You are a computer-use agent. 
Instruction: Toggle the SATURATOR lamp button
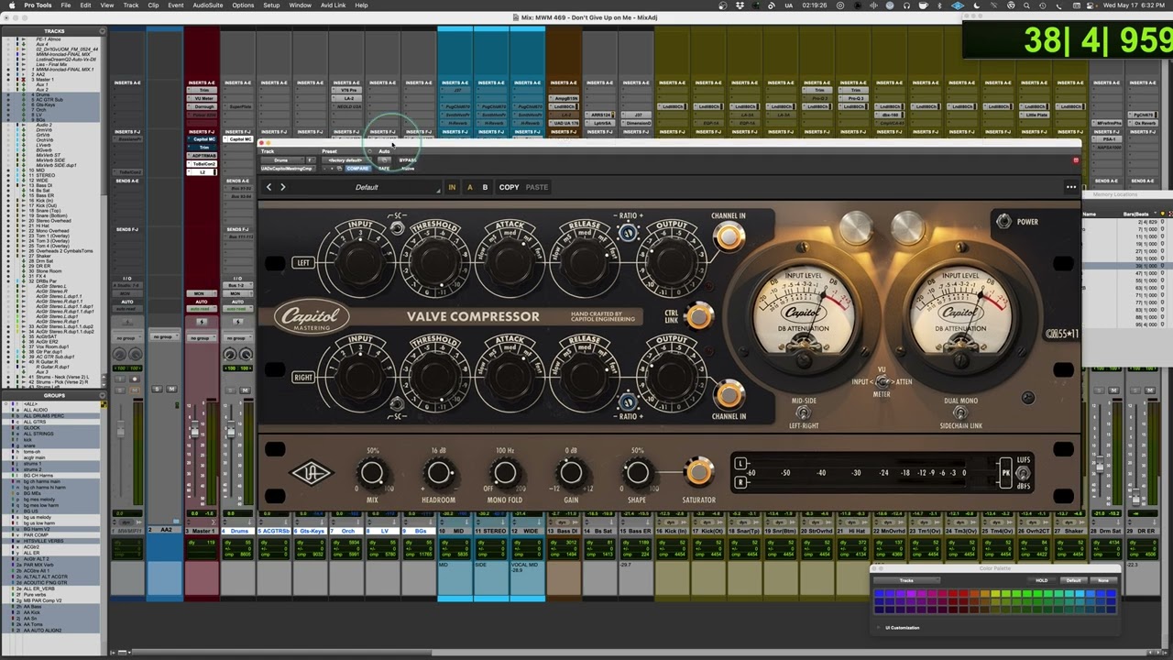pyautogui.click(x=698, y=472)
